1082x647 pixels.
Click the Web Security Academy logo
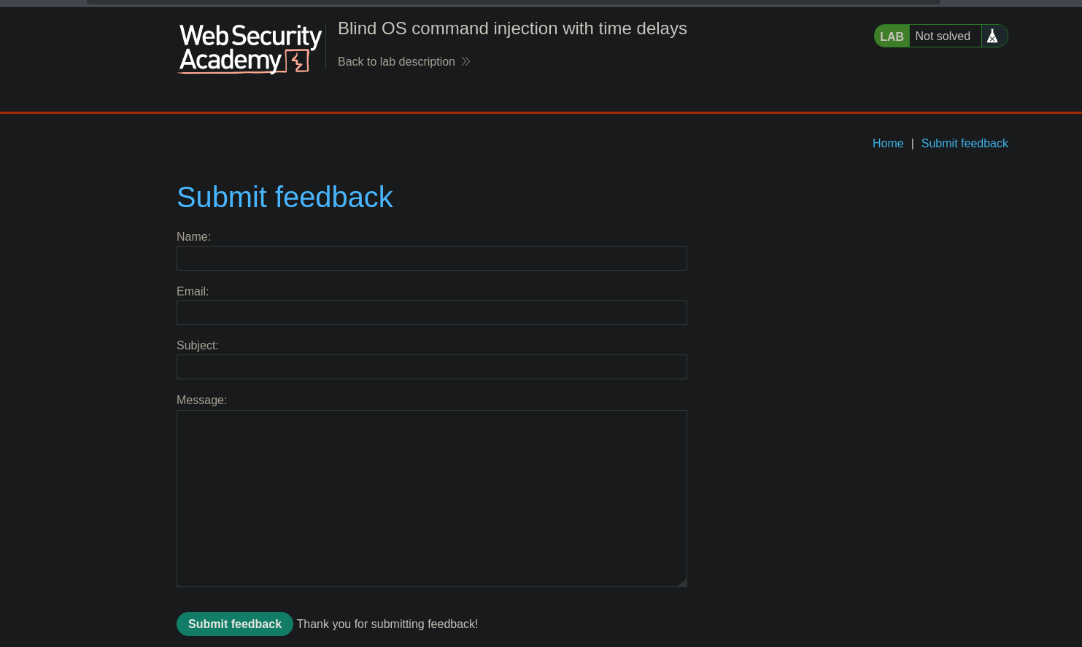click(x=250, y=48)
